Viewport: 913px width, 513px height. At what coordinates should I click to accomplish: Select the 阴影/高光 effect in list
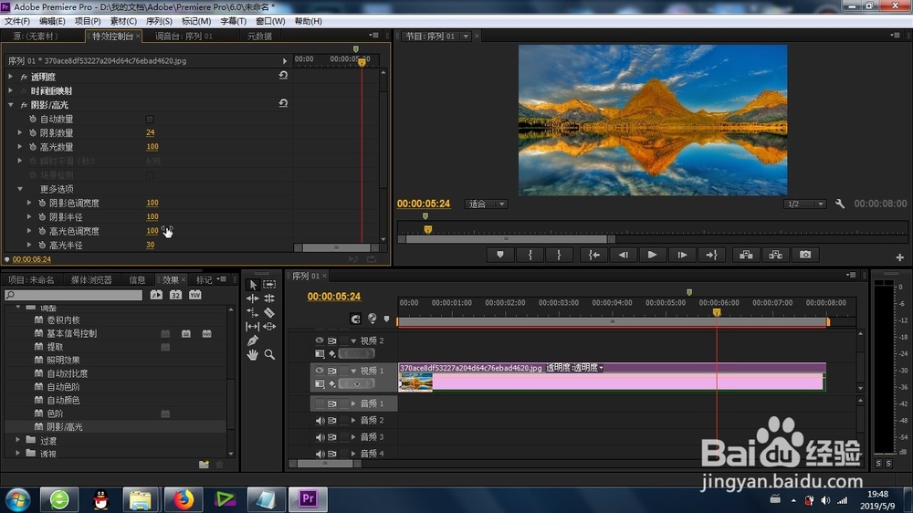(x=65, y=427)
